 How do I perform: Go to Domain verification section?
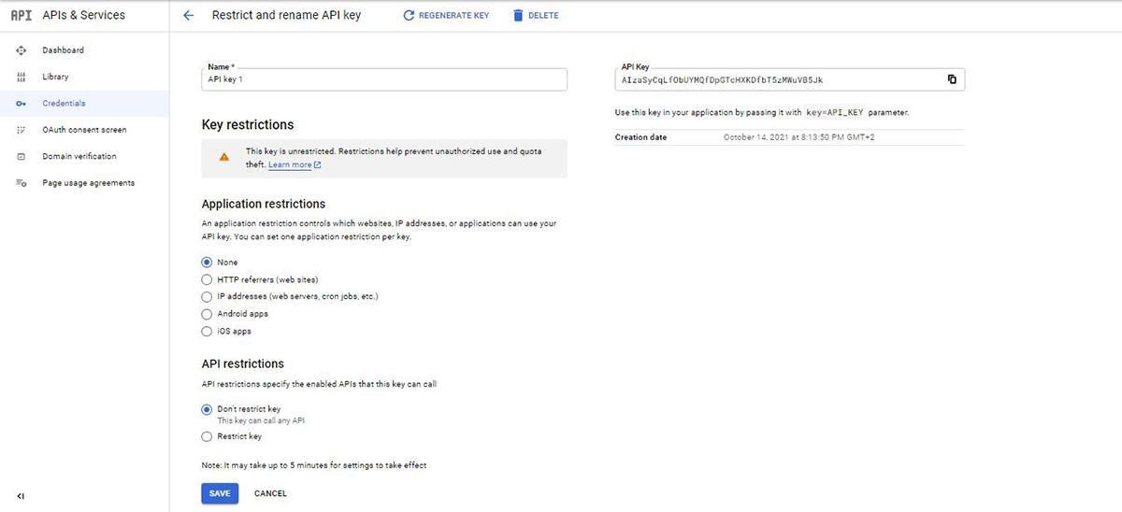[x=79, y=156]
